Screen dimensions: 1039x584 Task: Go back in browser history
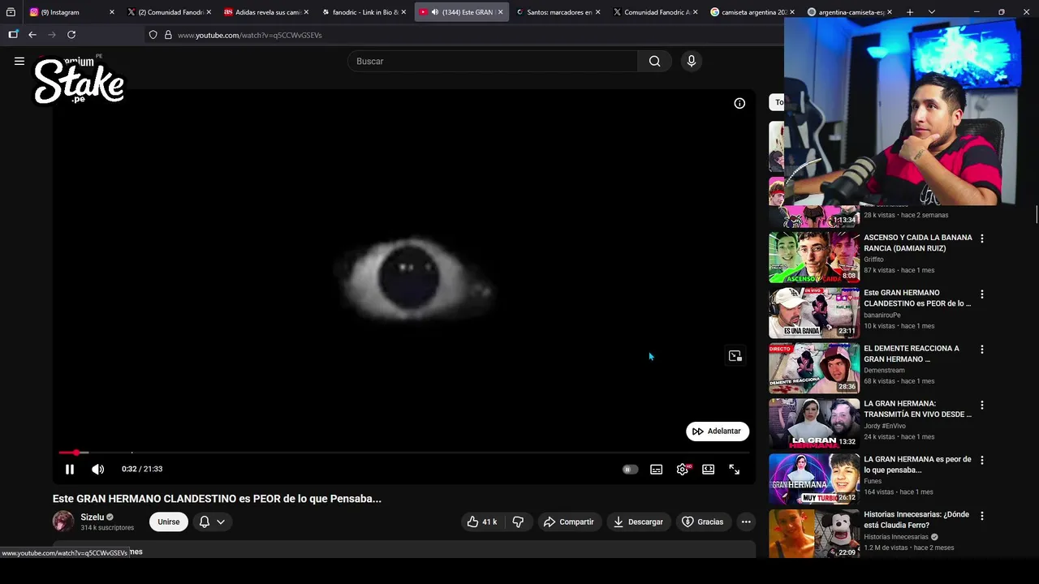pyautogui.click(x=32, y=35)
